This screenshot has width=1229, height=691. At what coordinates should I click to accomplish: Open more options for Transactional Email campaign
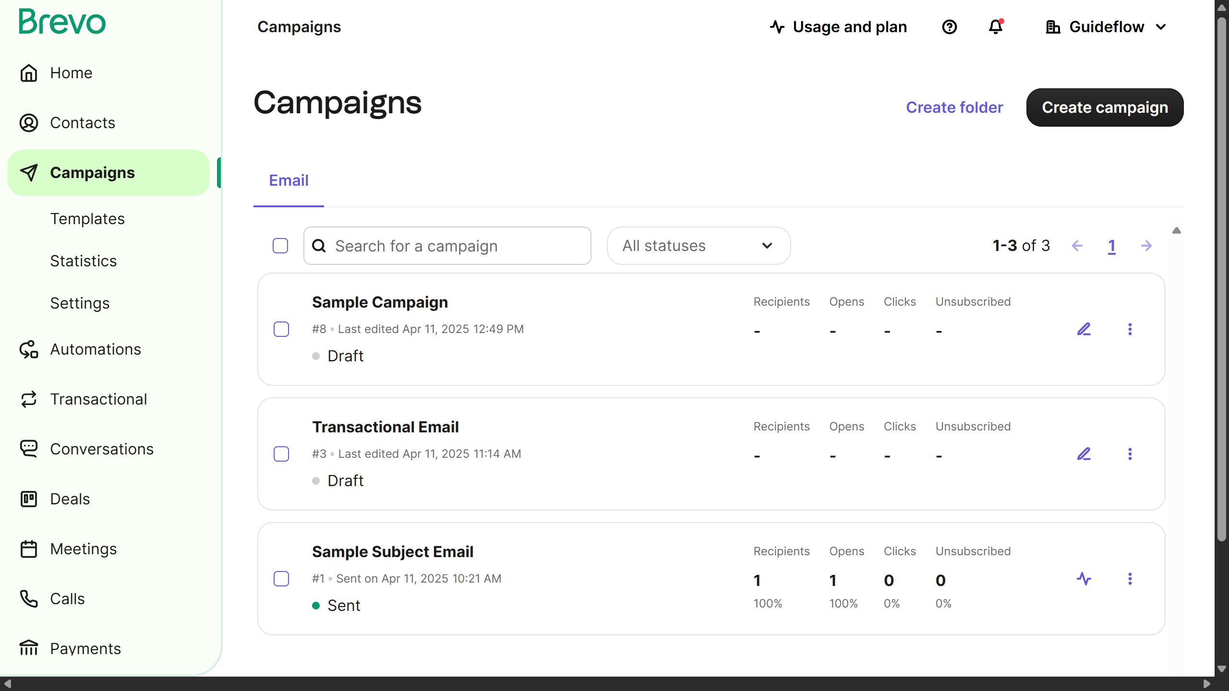click(x=1130, y=454)
